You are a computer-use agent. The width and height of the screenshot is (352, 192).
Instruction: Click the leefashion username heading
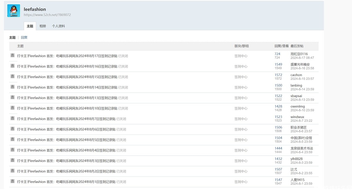tap(35, 9)
